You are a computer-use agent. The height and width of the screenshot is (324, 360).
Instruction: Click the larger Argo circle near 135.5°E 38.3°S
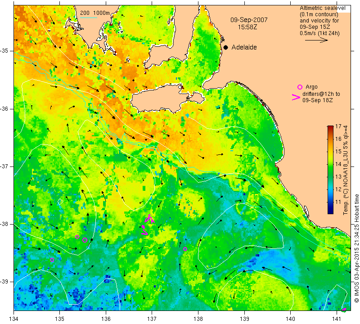coord(85,240)
